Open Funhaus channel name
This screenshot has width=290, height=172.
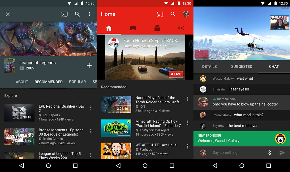click(x=146, y=149)
